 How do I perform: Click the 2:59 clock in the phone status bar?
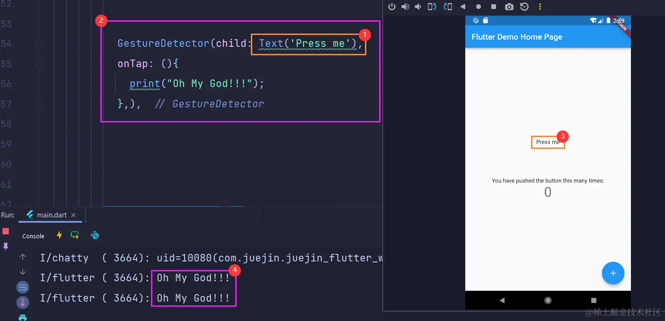tap(619, 21)
